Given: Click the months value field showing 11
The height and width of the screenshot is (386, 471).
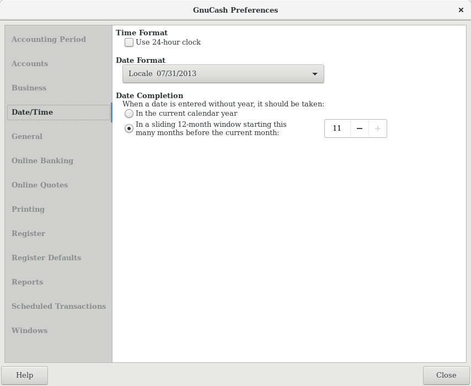Looking at the screenshot, I should (x=338, y=128).
